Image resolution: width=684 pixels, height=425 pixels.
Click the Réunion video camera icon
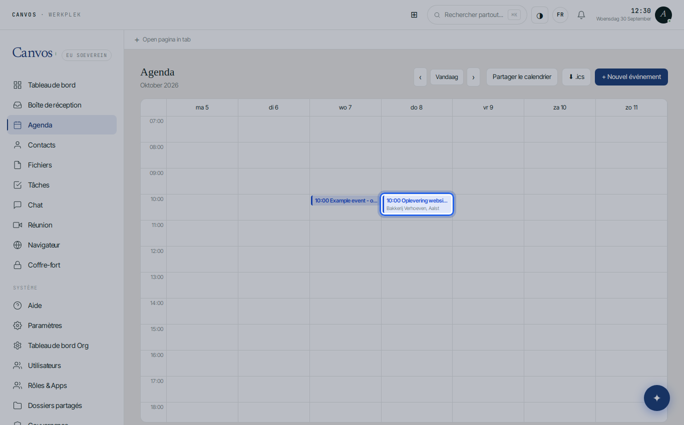pyautogui.click(x=18, y=225)
